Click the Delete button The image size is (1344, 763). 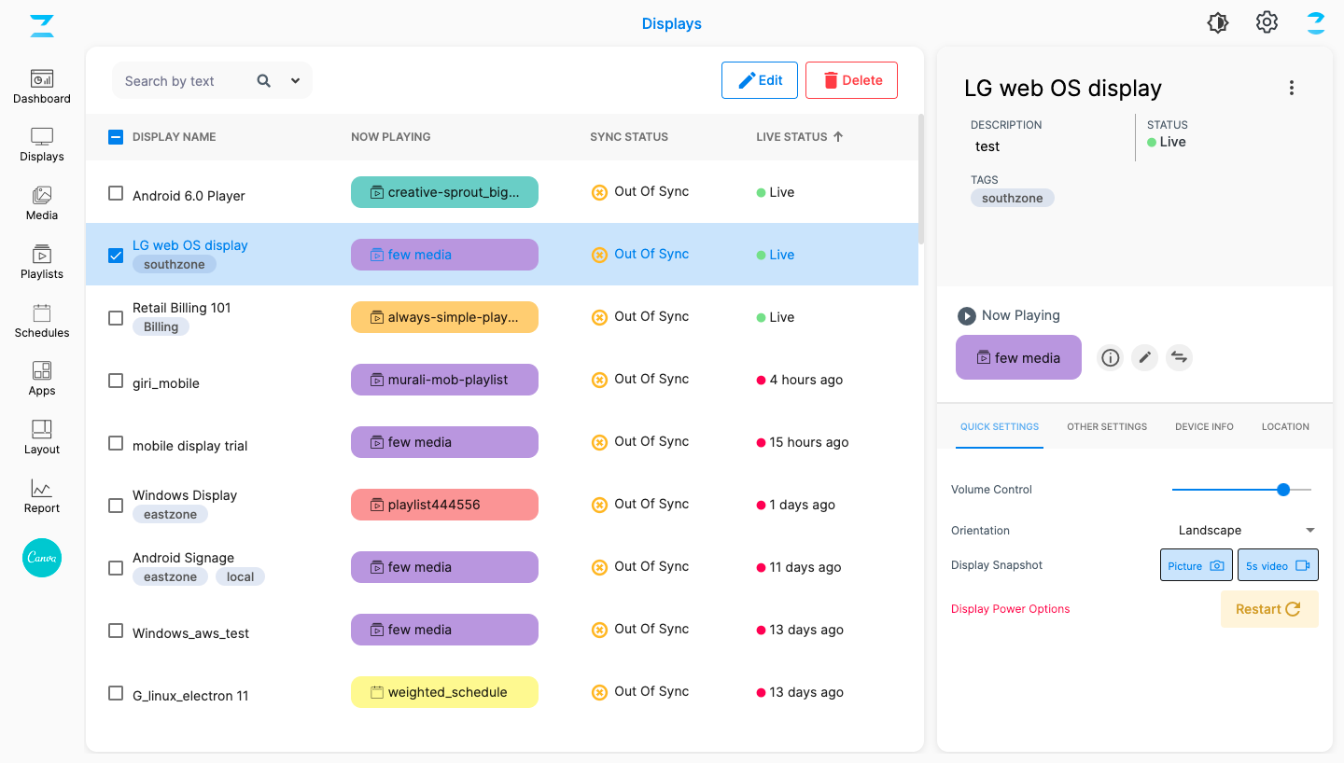point(851,80)
